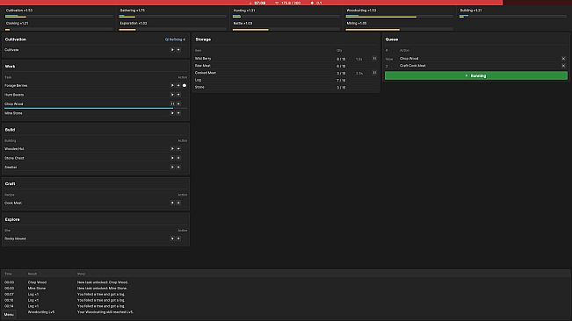Toggle the Forage Berries auto switch
The width and height of the screenshot is (572, 321).
(185, 86)
